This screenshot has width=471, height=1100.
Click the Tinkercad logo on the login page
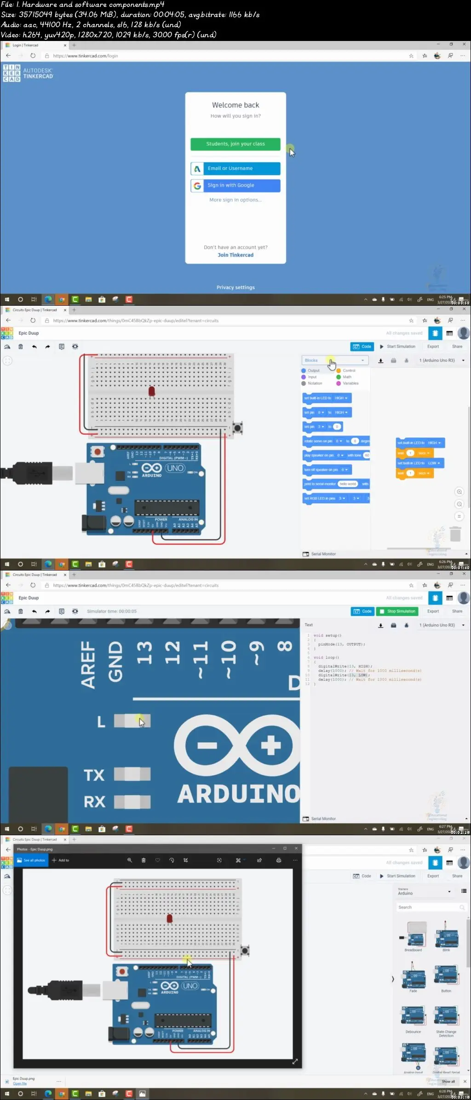click(28, 74)
